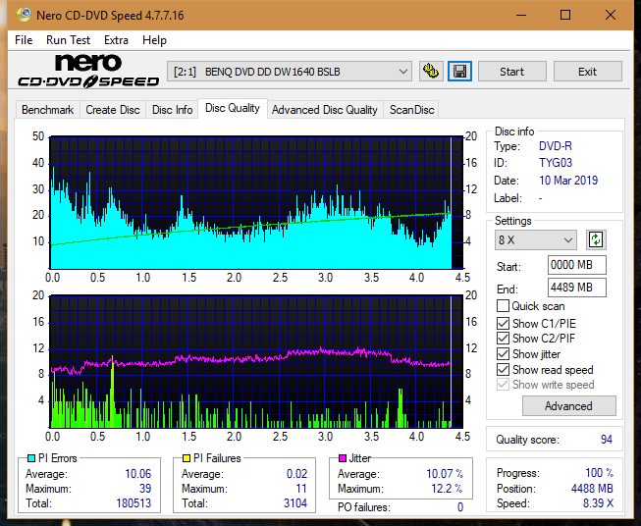Image resolution: width=641 pixels, height=526 pixels.
Task: Open the drive options icon
Action: coord(431,72)
